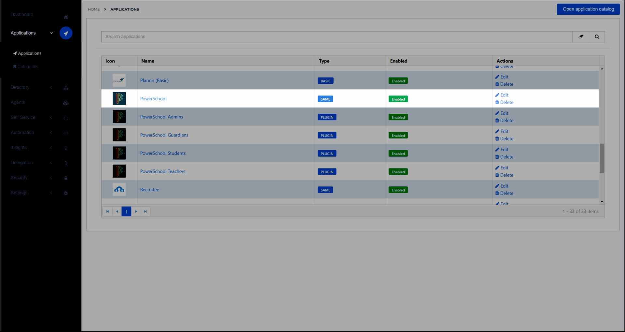This screenshot has height=332, width=625.
Task: Click the Automation code icon
Action: (x=66, y=133)
